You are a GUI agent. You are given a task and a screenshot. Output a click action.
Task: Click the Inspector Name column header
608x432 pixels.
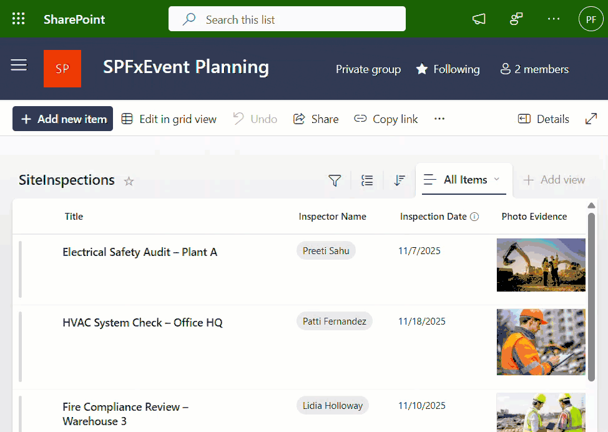(x=332, y=217)
